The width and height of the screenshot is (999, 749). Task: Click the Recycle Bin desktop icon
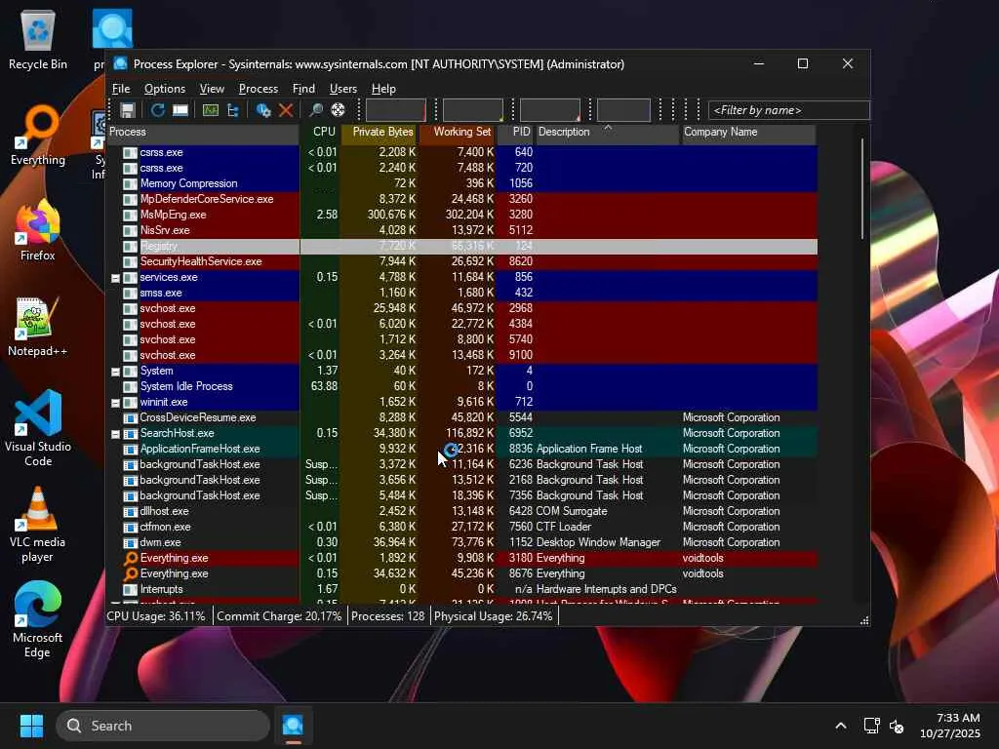point(38,40)
